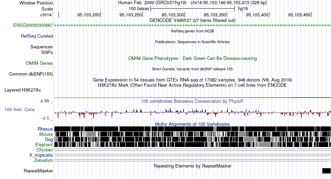Click the 95,103,300 ruler position
The width and height of the screenshot is (331, 179).
click(x=173, y=15)
